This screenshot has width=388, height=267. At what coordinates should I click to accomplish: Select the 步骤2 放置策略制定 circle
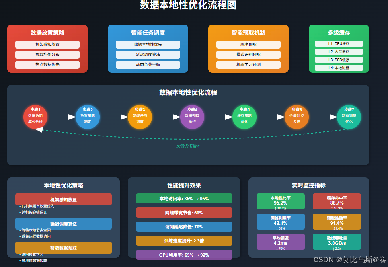coord(88,117)
